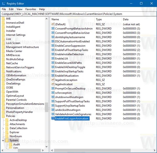Click the DWORD icon beside SupportUwpStartupTasks
The width and height of the screenshot is (157, 153).
coord(53,106)
